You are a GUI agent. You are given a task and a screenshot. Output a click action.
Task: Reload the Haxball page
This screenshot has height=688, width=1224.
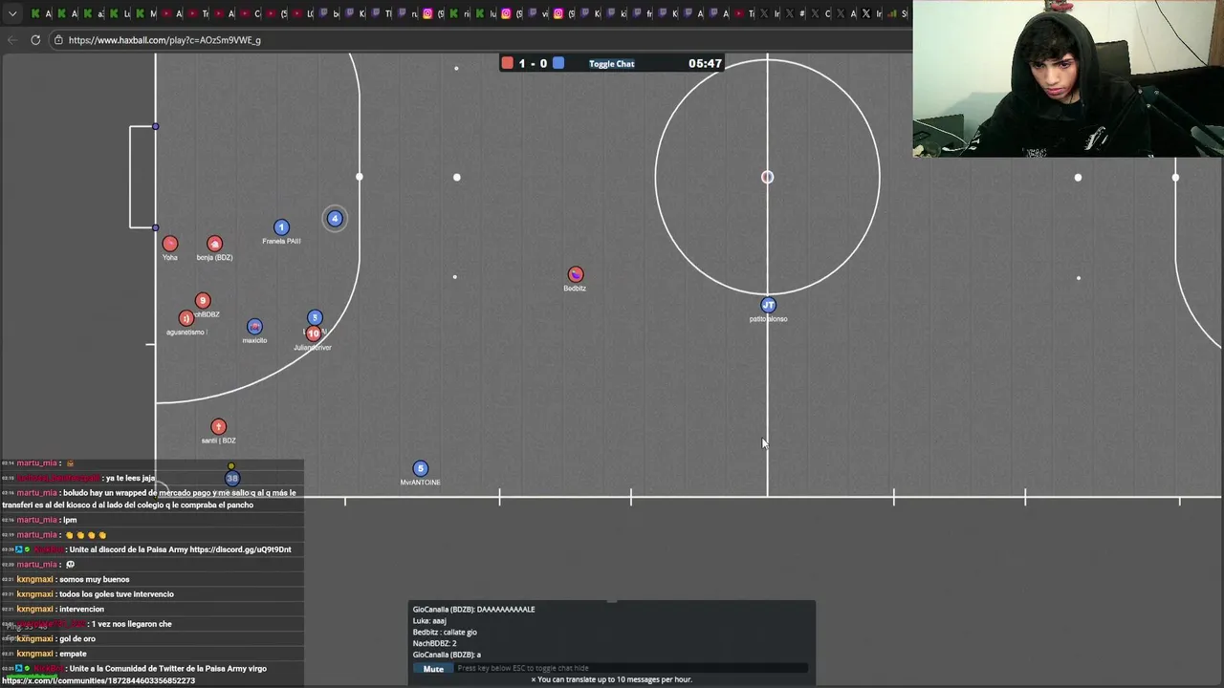[x=35, y=40]
